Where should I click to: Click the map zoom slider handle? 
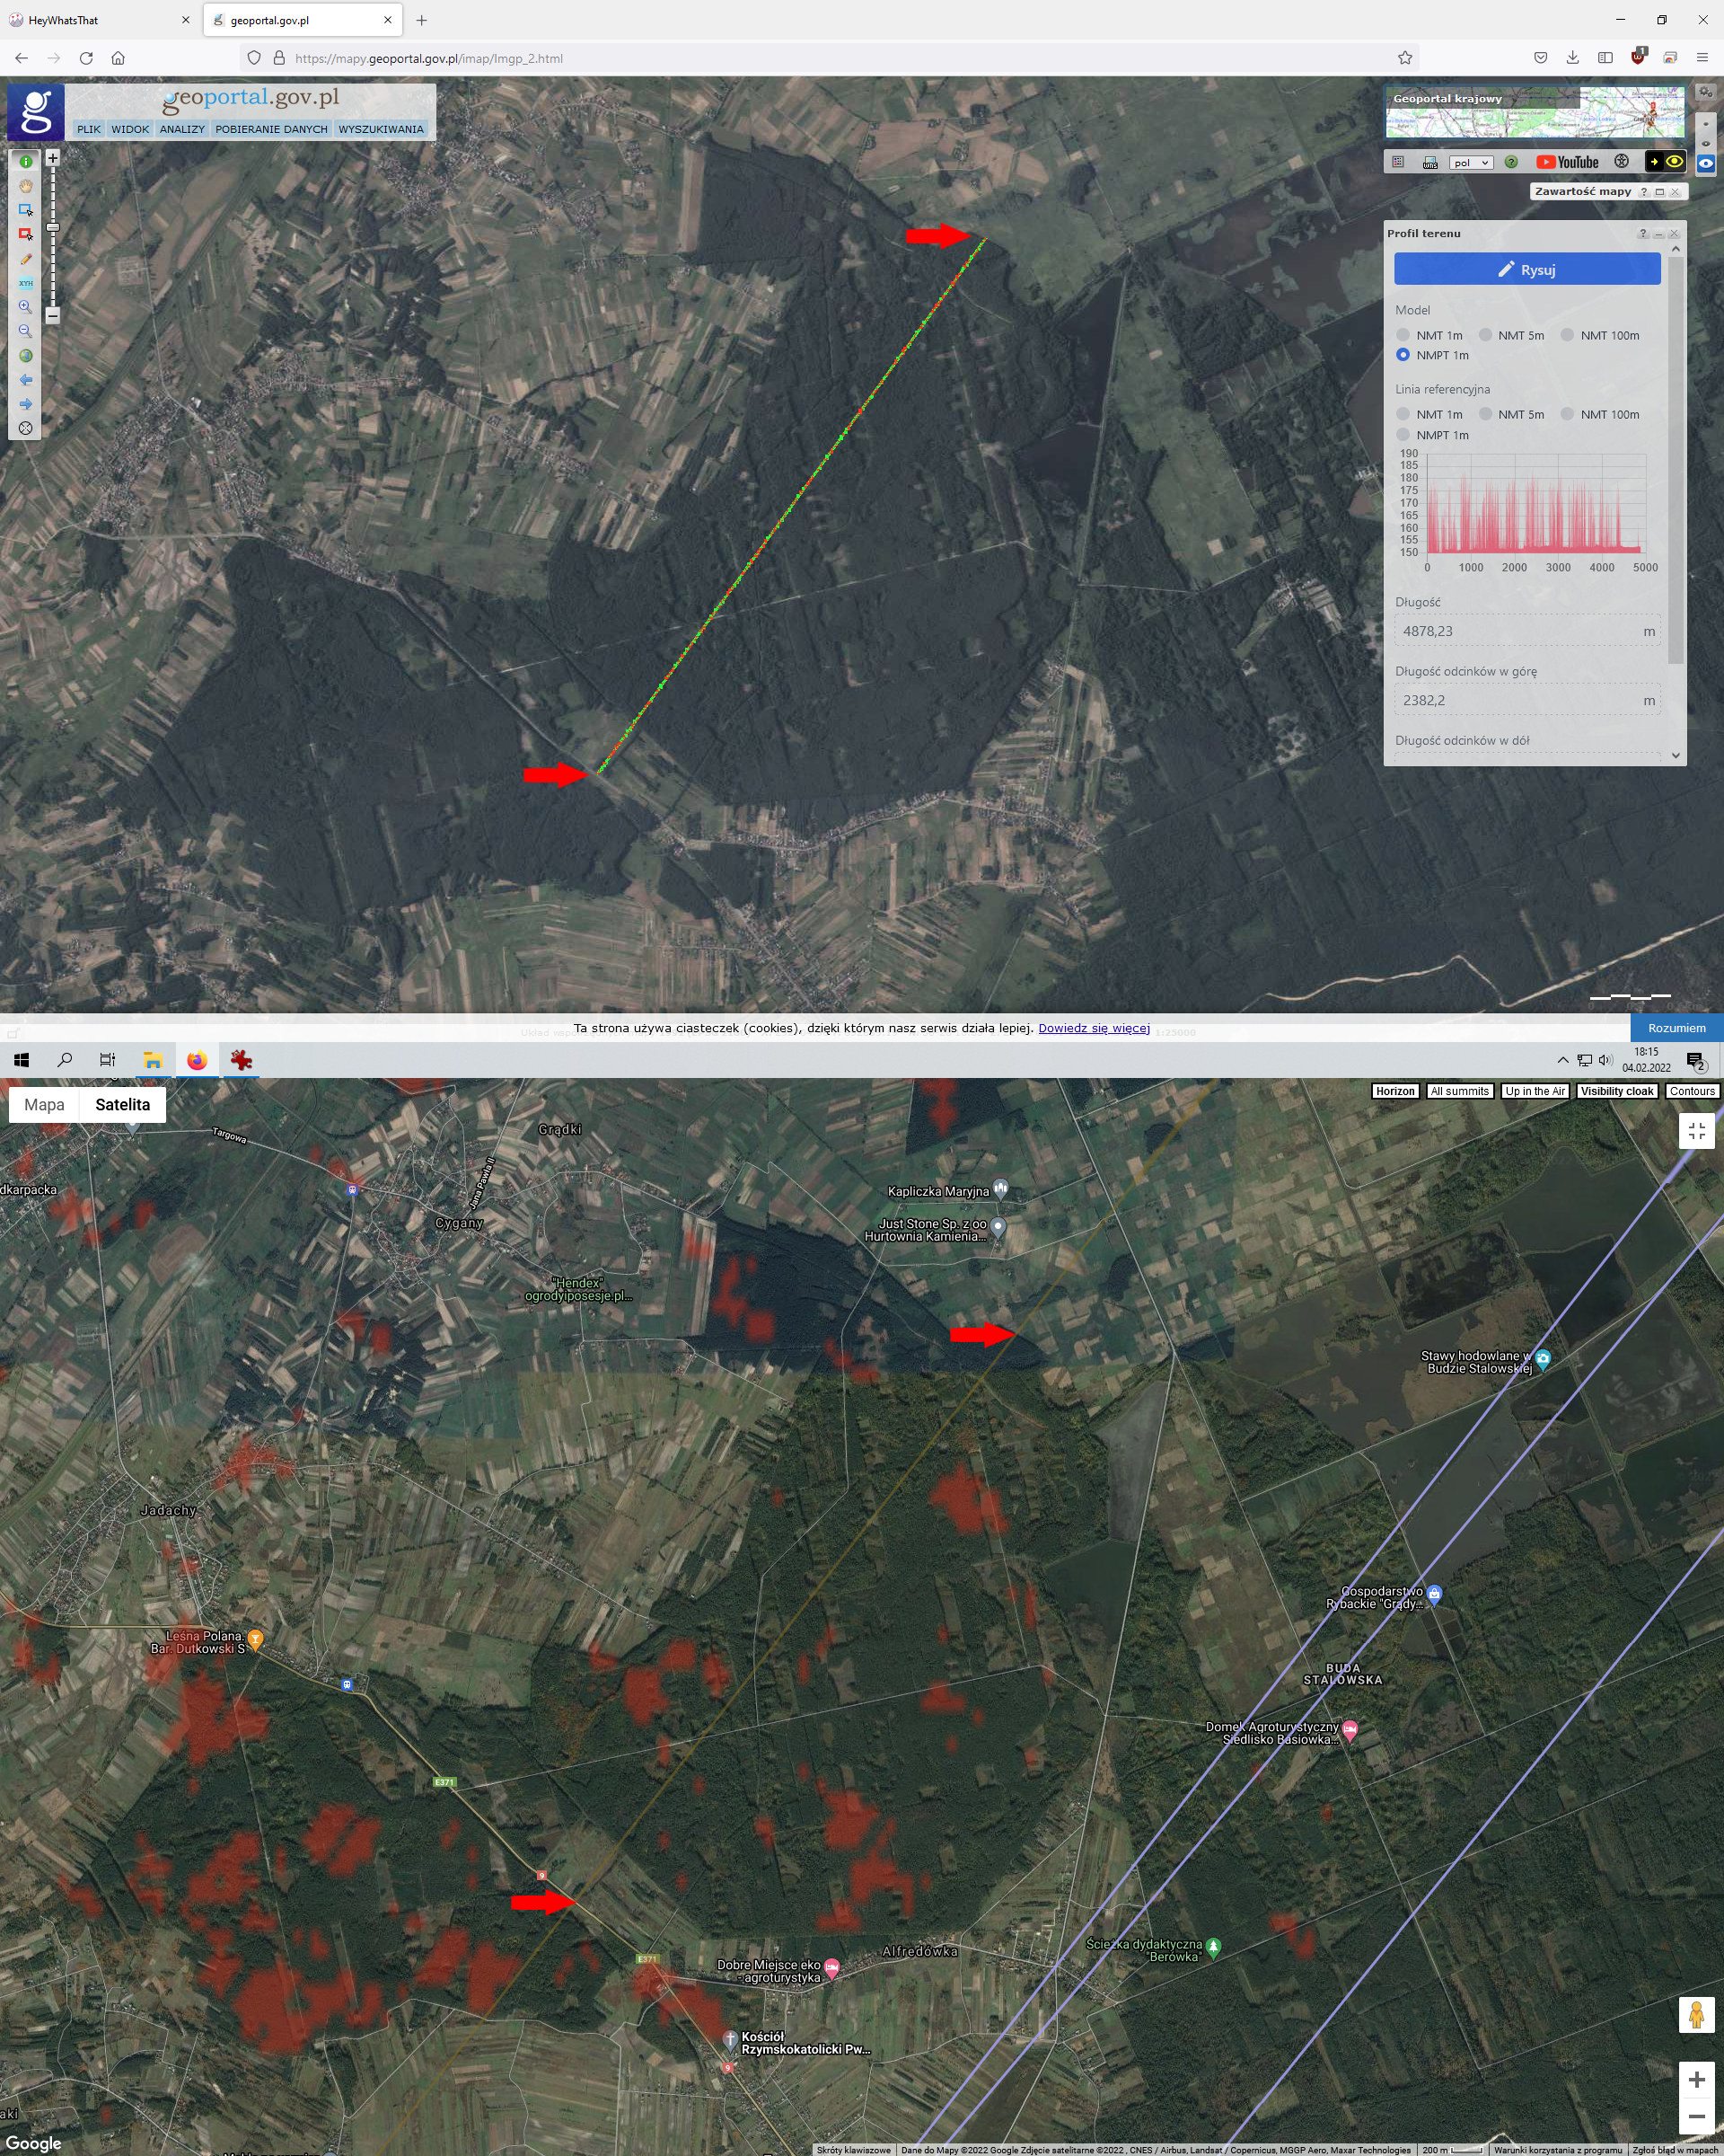(53, 228)
